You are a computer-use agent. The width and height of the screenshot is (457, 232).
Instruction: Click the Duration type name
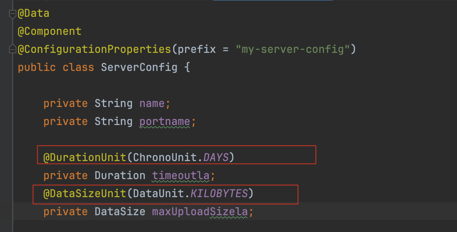pos(120,175)
